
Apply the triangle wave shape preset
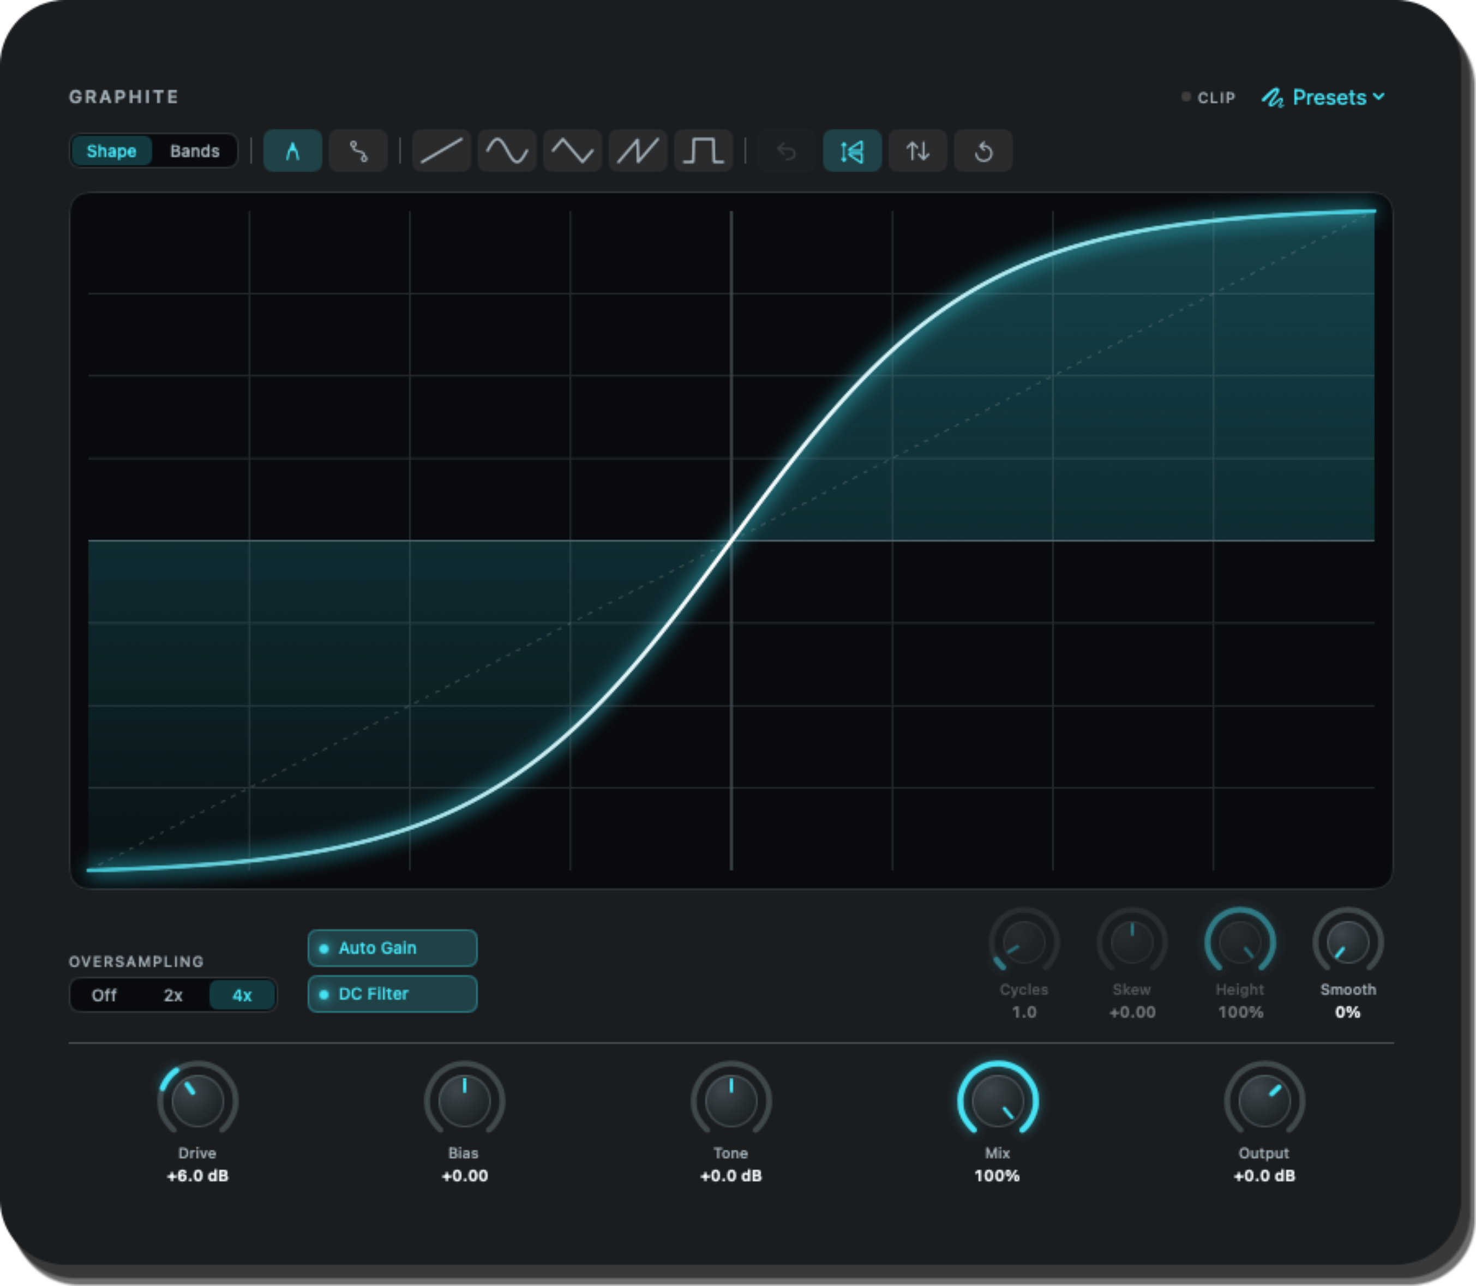[572, 152]
